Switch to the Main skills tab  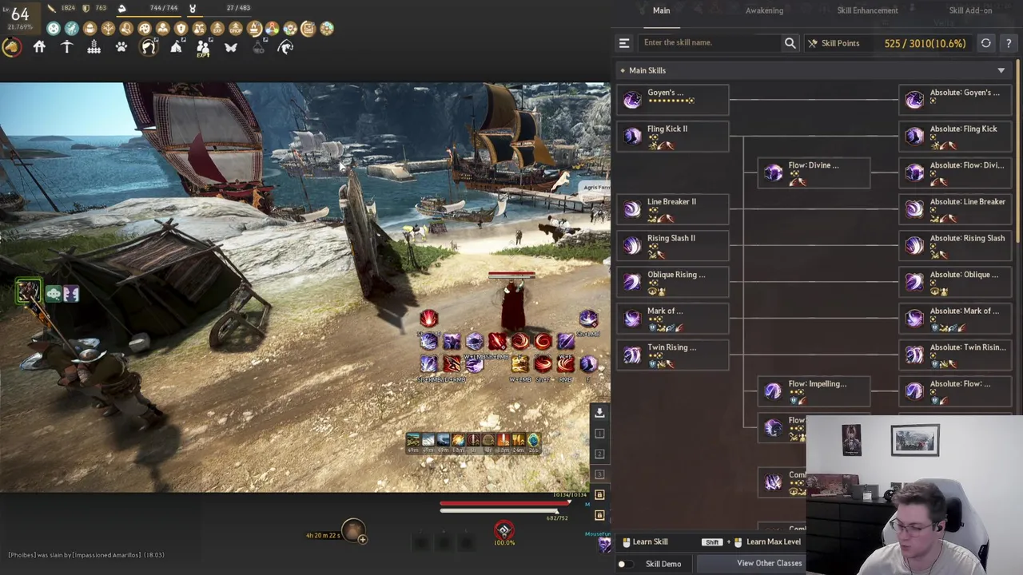coord(662,10)
